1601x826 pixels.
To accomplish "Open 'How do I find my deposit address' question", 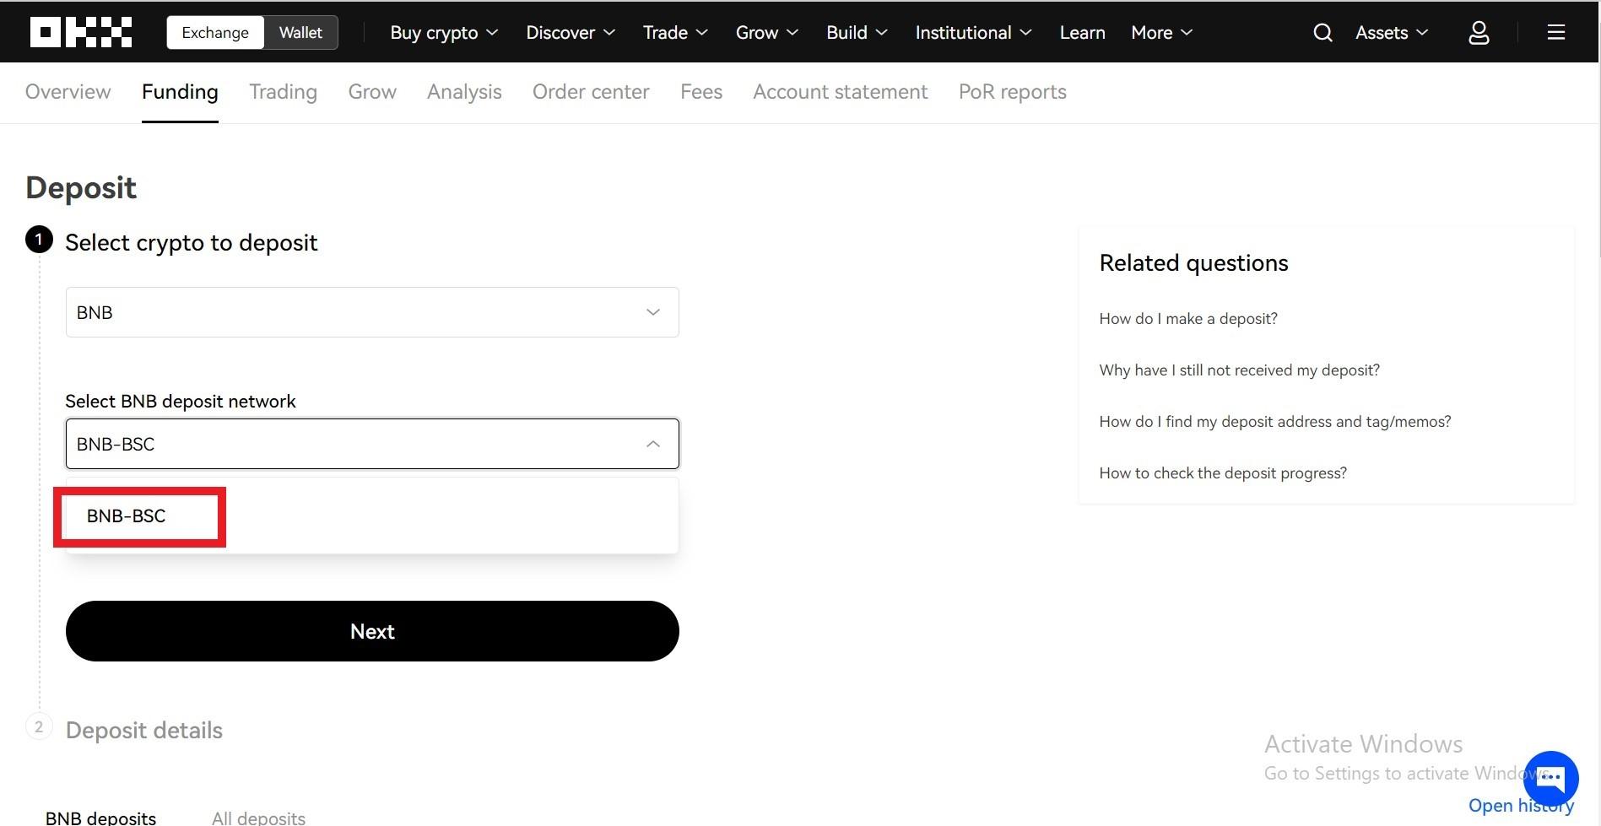I will click(1274, 421).
